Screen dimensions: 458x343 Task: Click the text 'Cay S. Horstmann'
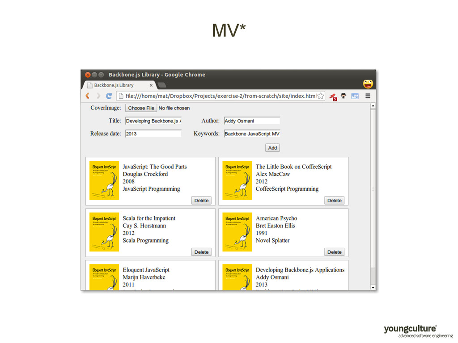click(x=144, y=226)
